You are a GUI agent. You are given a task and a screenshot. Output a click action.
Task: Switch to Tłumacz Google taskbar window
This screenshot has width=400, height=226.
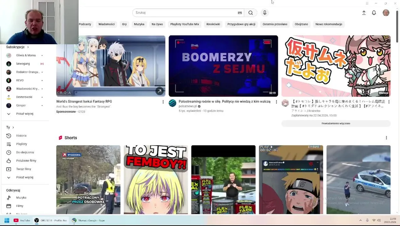pos(88,220)
